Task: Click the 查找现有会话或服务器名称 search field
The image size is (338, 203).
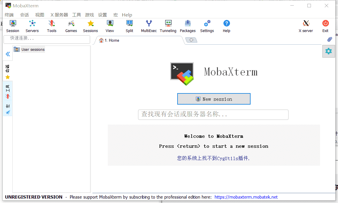Action: pos(213,115)
